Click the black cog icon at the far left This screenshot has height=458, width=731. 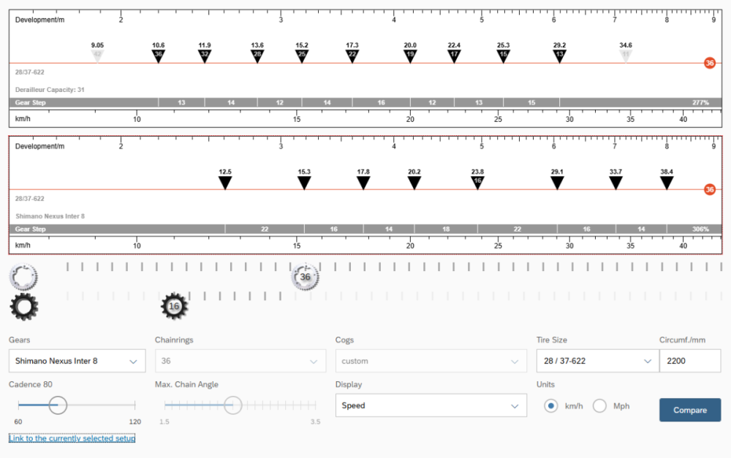coord(23,307)
